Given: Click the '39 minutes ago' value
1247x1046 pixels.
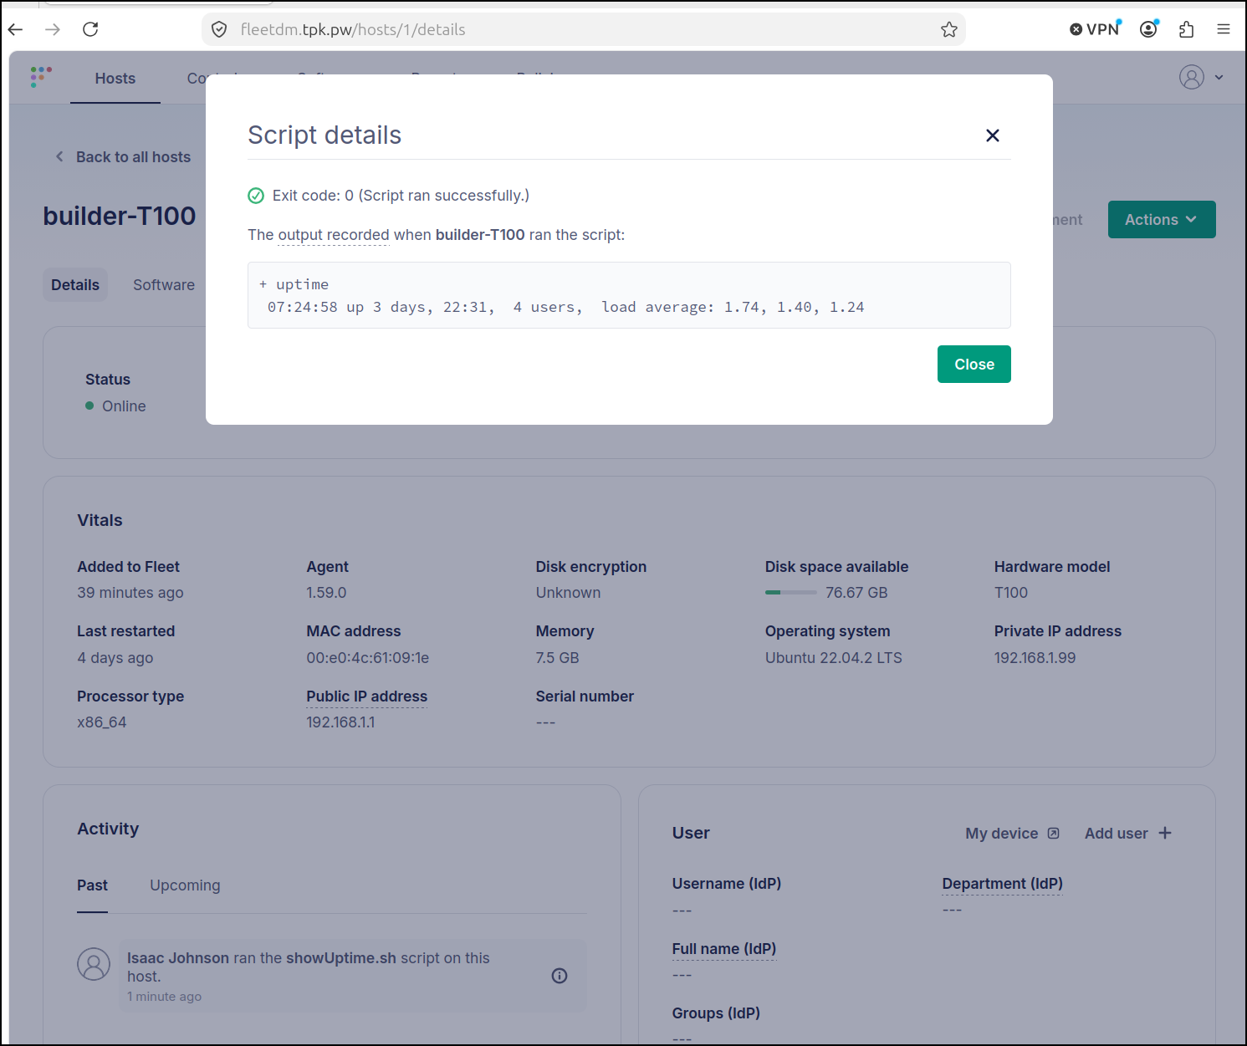Looking at the screenshot, I should pos(130,593).
